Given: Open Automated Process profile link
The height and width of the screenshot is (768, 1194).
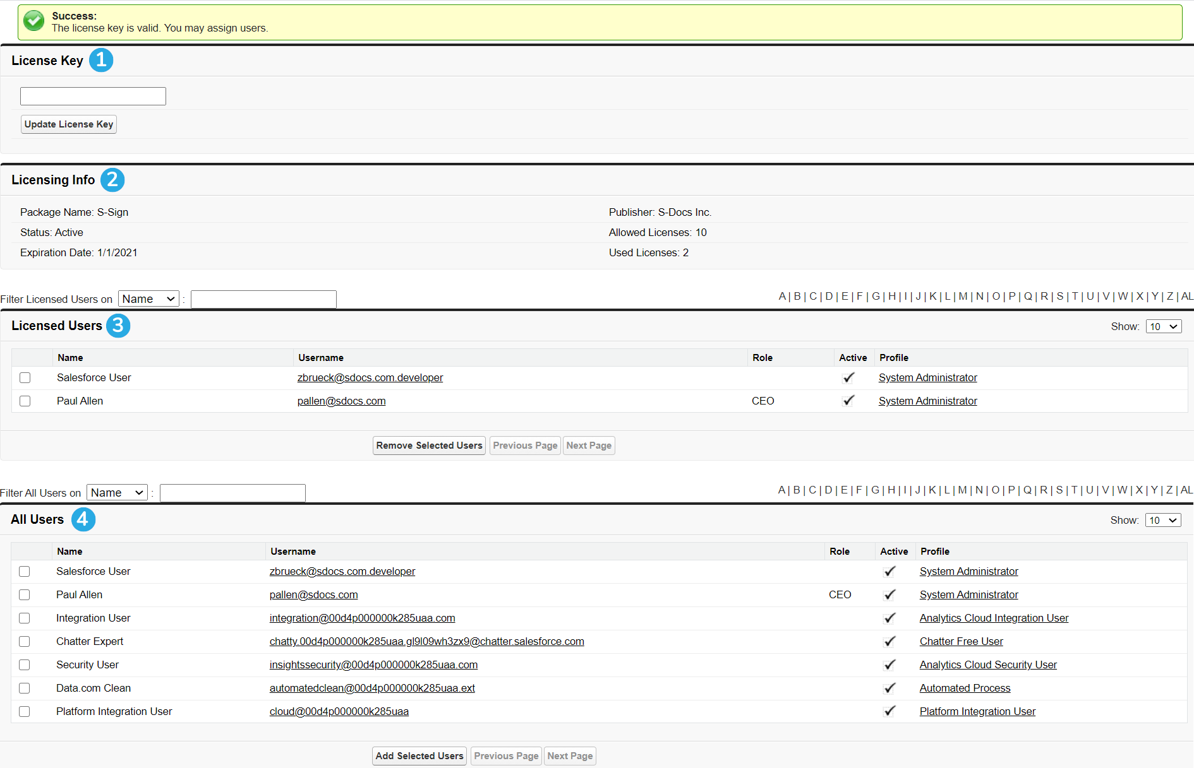Looking at the screenshot, I should tap(965, 688).
